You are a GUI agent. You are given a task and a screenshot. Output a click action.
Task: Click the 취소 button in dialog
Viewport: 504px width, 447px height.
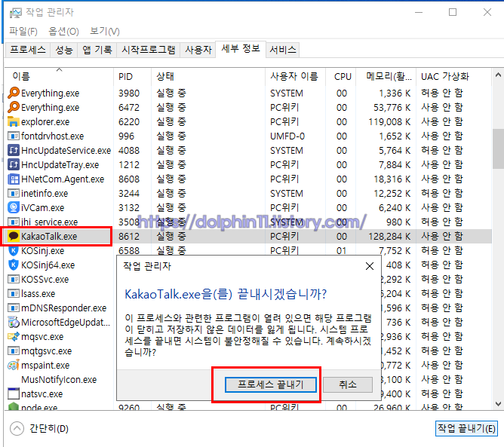pyautogui.click(x=348, y=384)
